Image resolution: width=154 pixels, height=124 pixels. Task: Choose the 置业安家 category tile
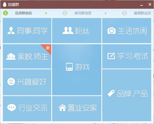pyautogui.click(x=77, y=108)
